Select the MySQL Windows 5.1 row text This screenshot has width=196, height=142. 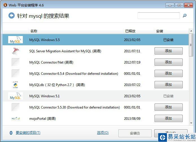(x=44, y=96)
